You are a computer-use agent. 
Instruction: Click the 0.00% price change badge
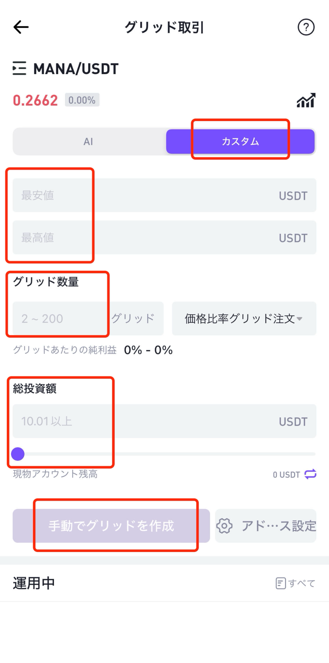click(x=82, y=100)
